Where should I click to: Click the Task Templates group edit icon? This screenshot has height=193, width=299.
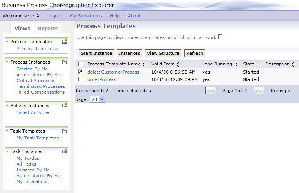65,131
